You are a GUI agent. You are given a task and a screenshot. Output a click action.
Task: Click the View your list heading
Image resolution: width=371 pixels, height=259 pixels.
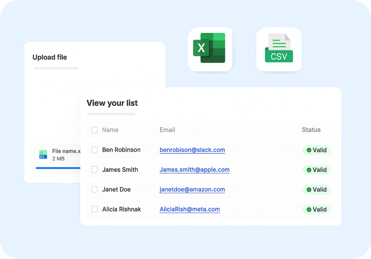112,103
